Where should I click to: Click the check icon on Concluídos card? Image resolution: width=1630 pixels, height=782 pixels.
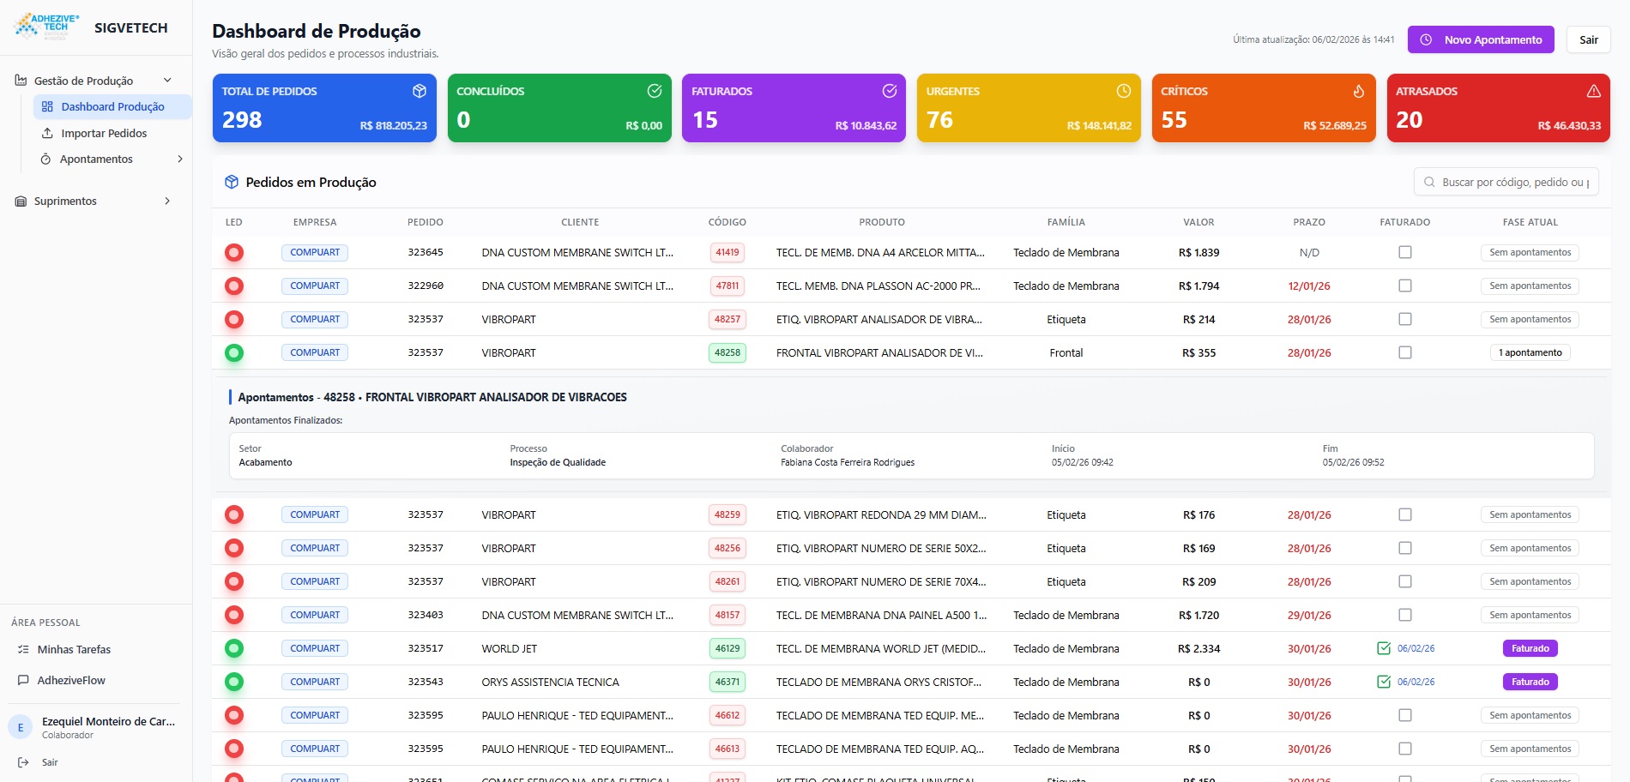point(655,91)
